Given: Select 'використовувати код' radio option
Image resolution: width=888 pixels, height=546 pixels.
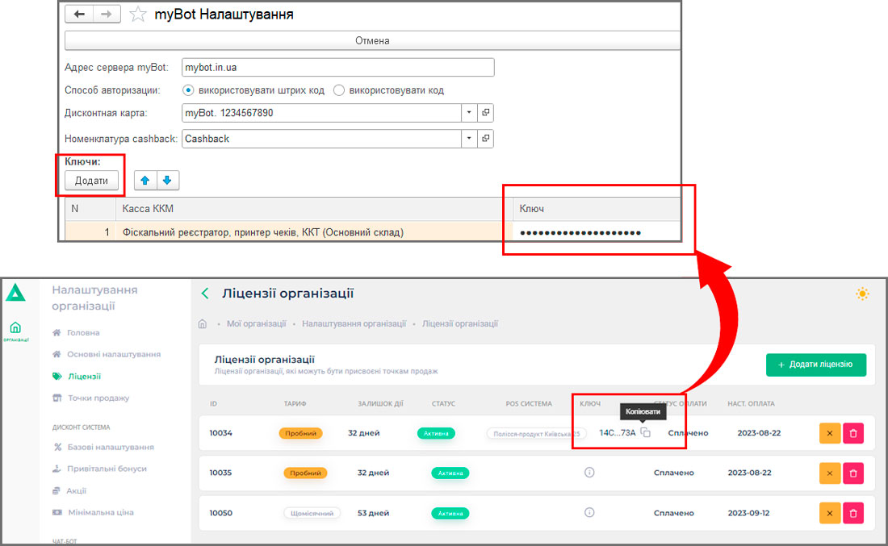Looking at the screenshot, I should pyautogui.click(x=339, y=90).
